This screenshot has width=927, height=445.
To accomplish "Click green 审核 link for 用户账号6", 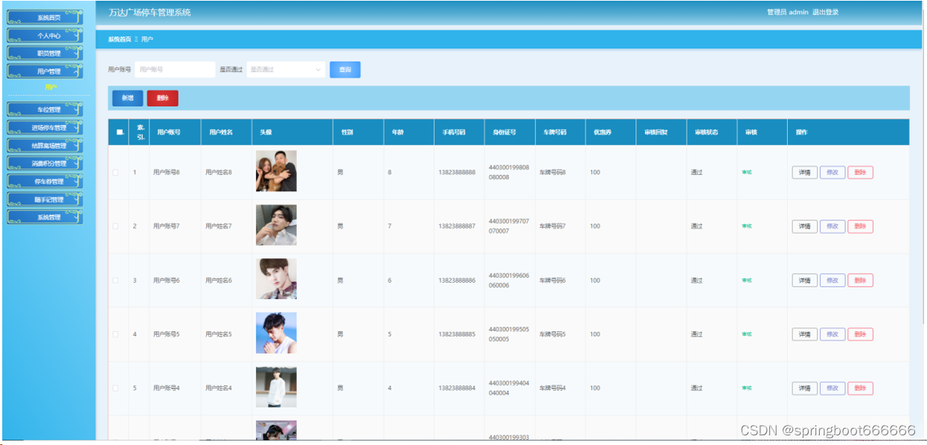I will tap(746, 281).
